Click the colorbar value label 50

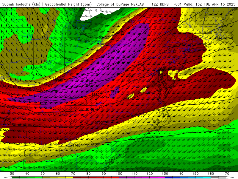pyautogui.click(x=43, y=174)
